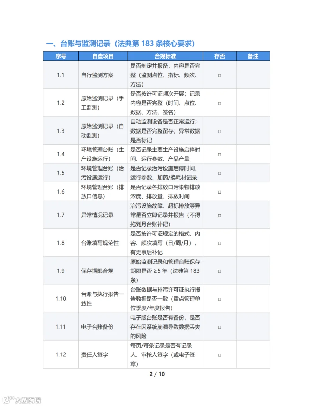This screenshot has height=406, width=313.
Task: Click the empty 备注 cell in row 1.7
Action: pyautogui.click(x=253, y=215)
